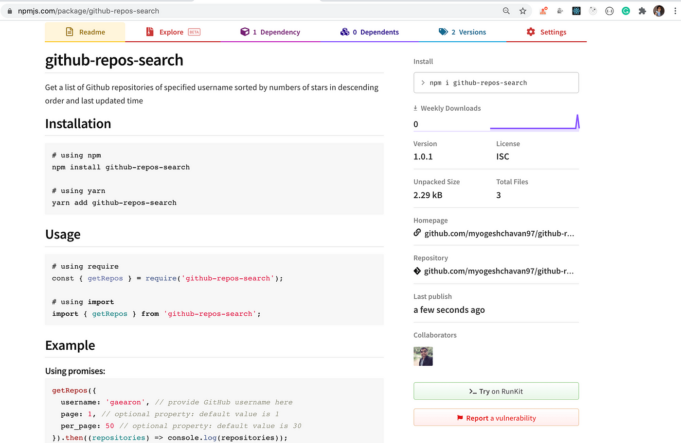This screenshot has width=681, height=443.
Task: Click the Total Files value 3
Action: 499,195
